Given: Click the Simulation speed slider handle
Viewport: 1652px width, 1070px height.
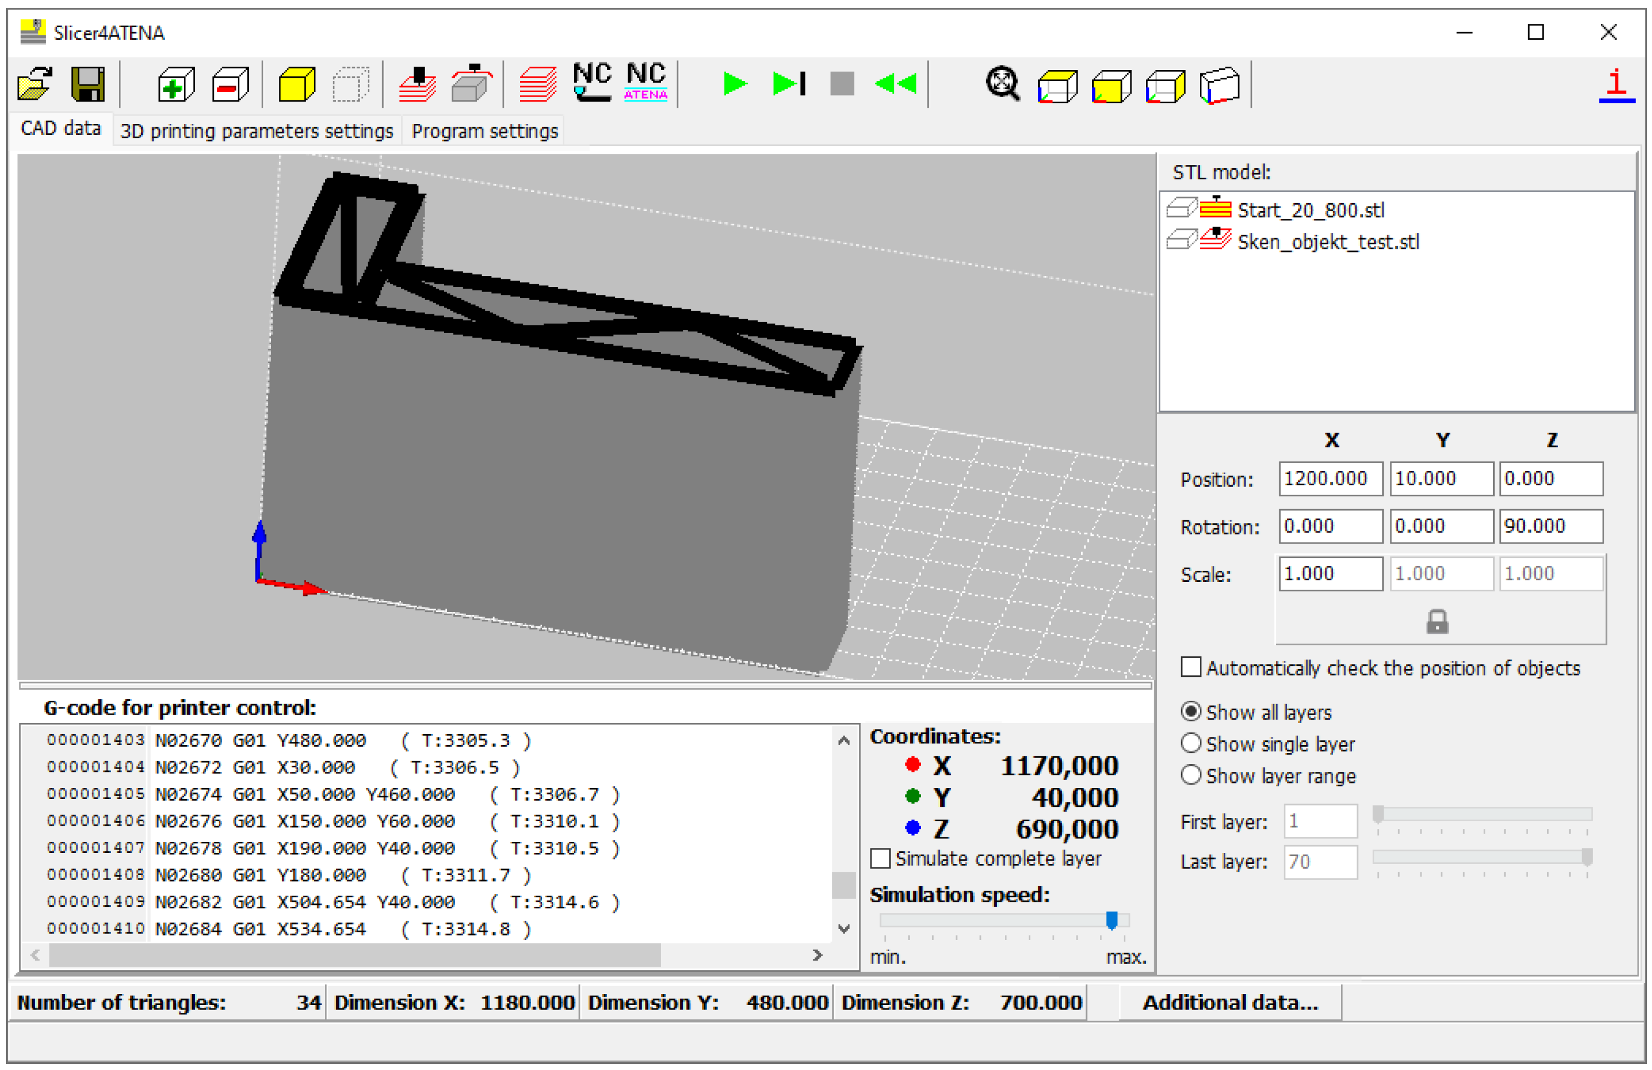Looking at the screenshot, I should point(1112,921).
